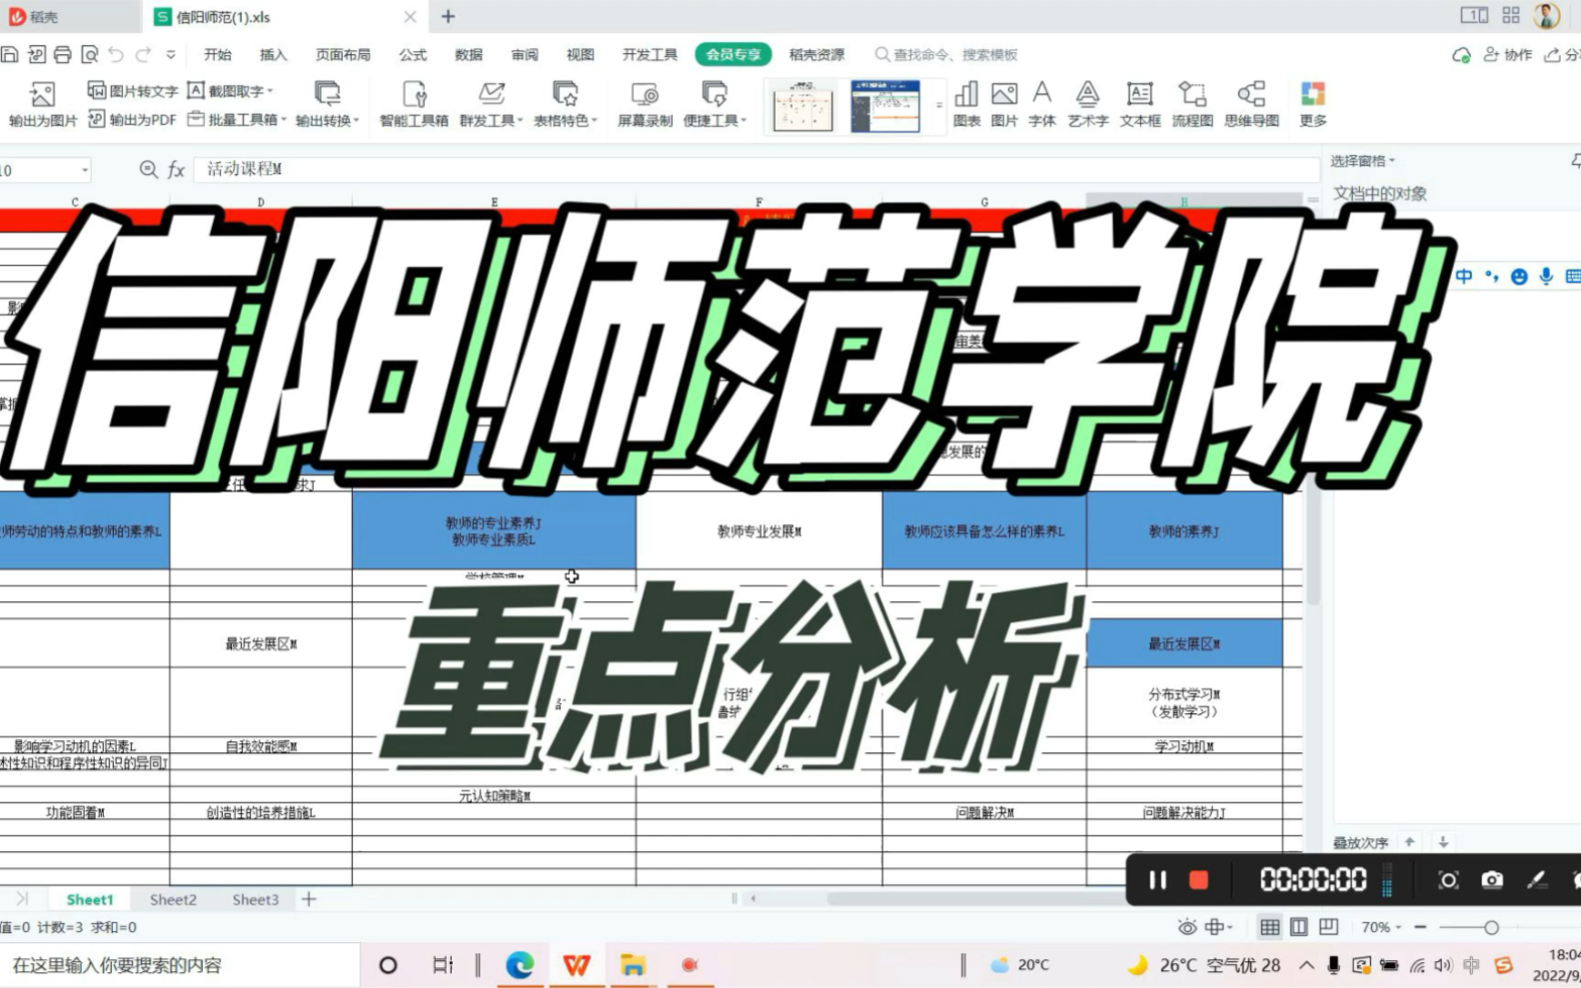This screenshot has height=988, width=1581.
Task: Insert 艺术字 word art
Action: click(x=1087, y=104)
